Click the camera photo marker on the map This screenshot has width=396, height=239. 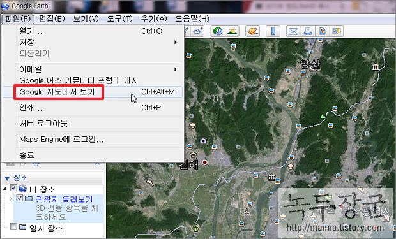203,141
